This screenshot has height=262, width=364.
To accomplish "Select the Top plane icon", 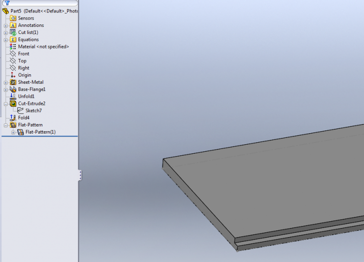I will click(13, 61).
